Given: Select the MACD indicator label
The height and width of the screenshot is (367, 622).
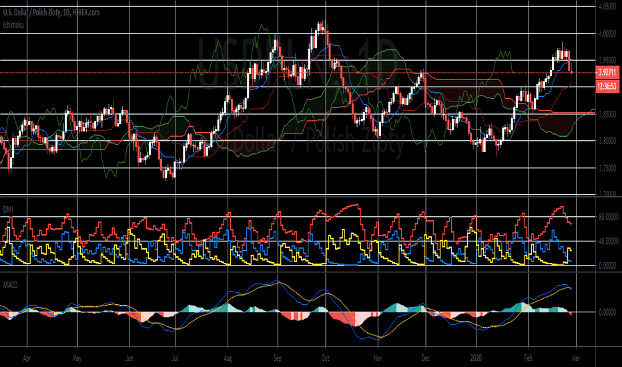Looking at the screenshot, I should (x=10, y=285).
